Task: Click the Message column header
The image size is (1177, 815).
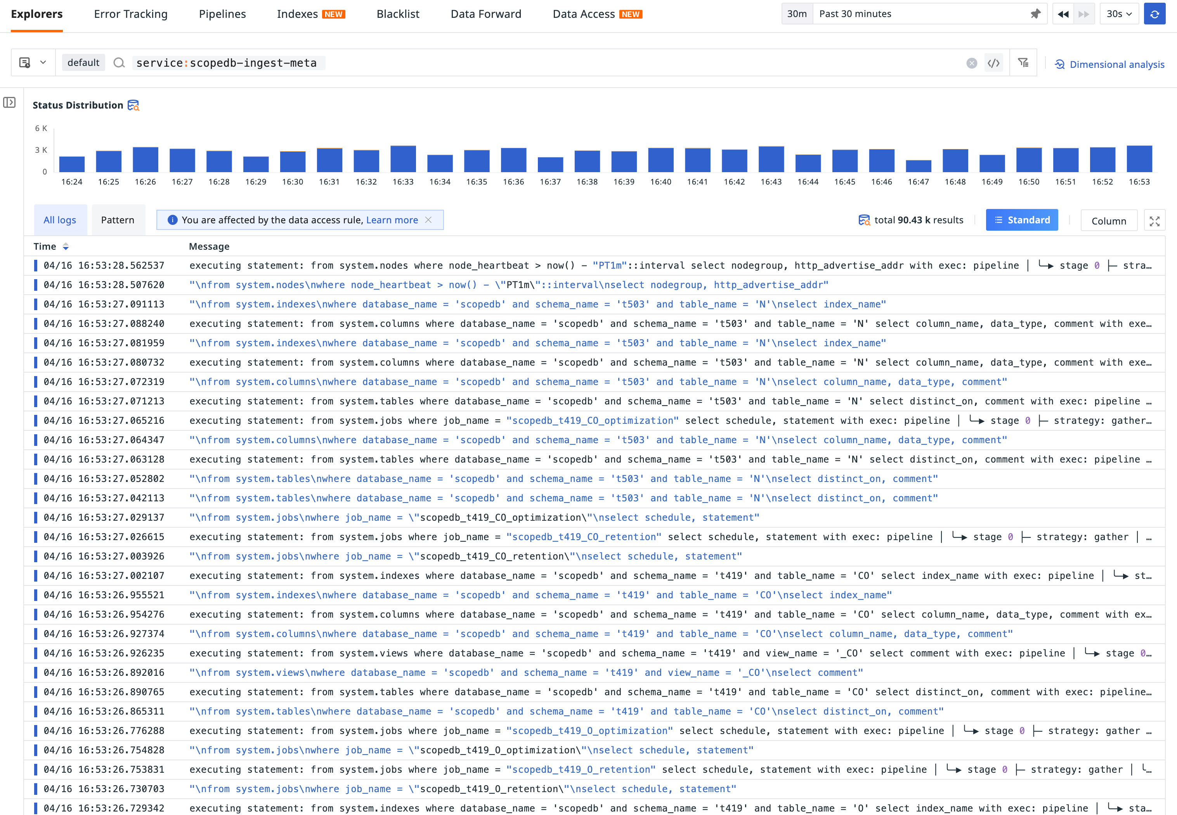Action: pos(209,247)
